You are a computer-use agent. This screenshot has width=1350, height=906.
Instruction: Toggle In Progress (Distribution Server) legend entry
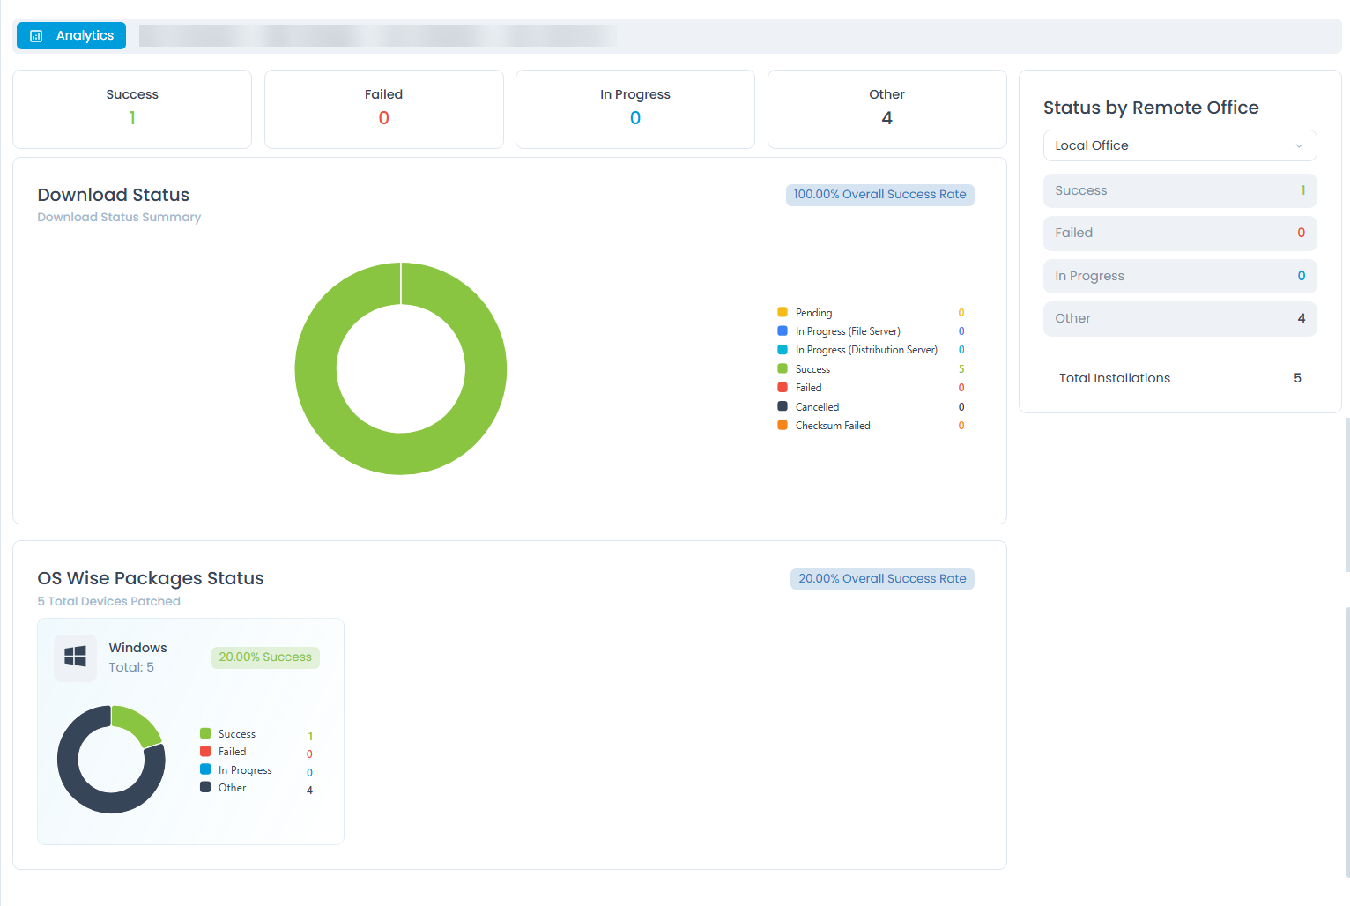point(865,350)
